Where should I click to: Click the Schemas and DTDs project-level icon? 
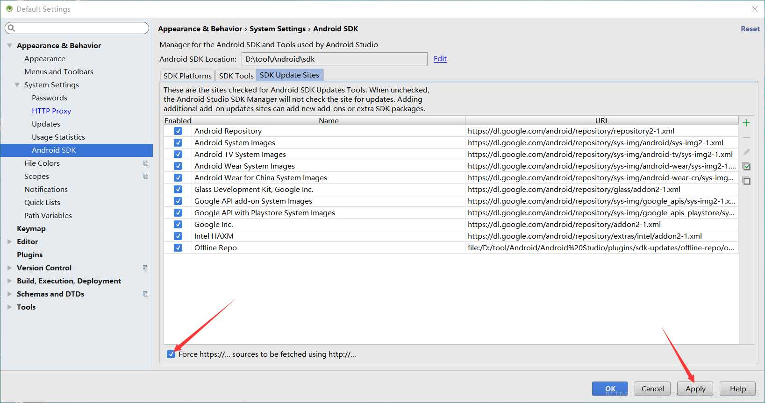(x=145, y=294)
